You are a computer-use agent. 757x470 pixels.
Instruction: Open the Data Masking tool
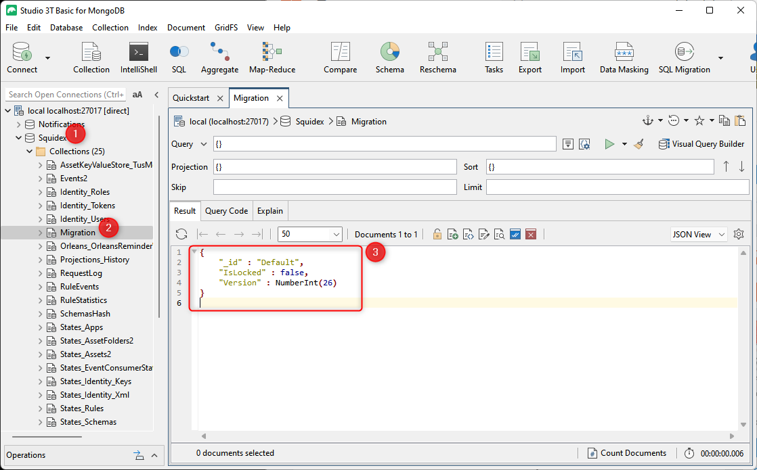624,58
